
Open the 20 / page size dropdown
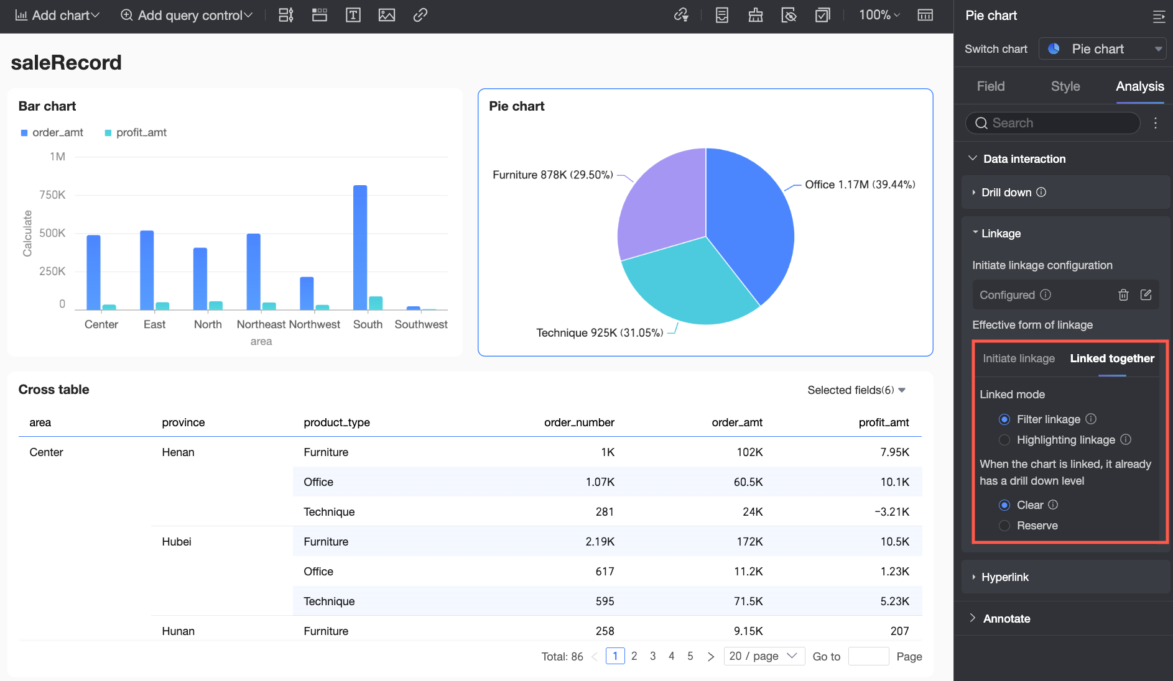pos(764,656)
